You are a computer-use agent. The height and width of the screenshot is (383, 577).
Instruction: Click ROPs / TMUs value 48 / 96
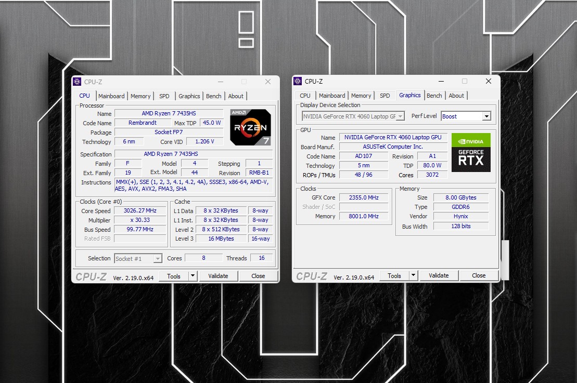pyautogui.click(x=364, y=175)
